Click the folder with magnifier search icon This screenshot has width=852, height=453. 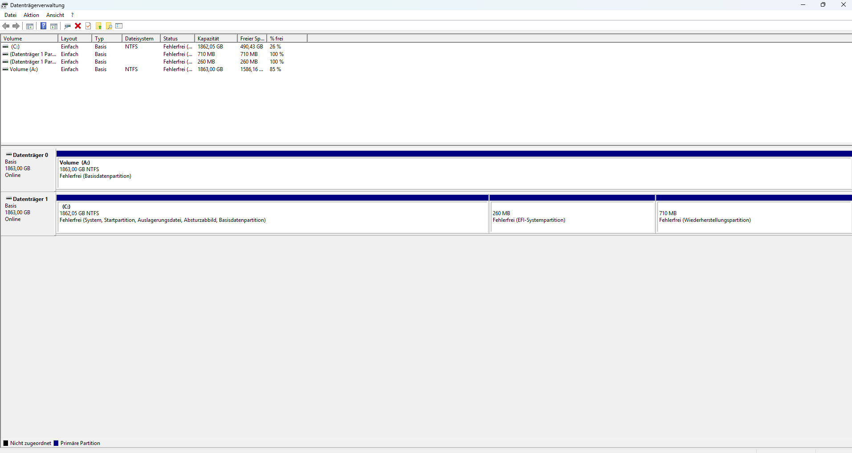point(109,26)
